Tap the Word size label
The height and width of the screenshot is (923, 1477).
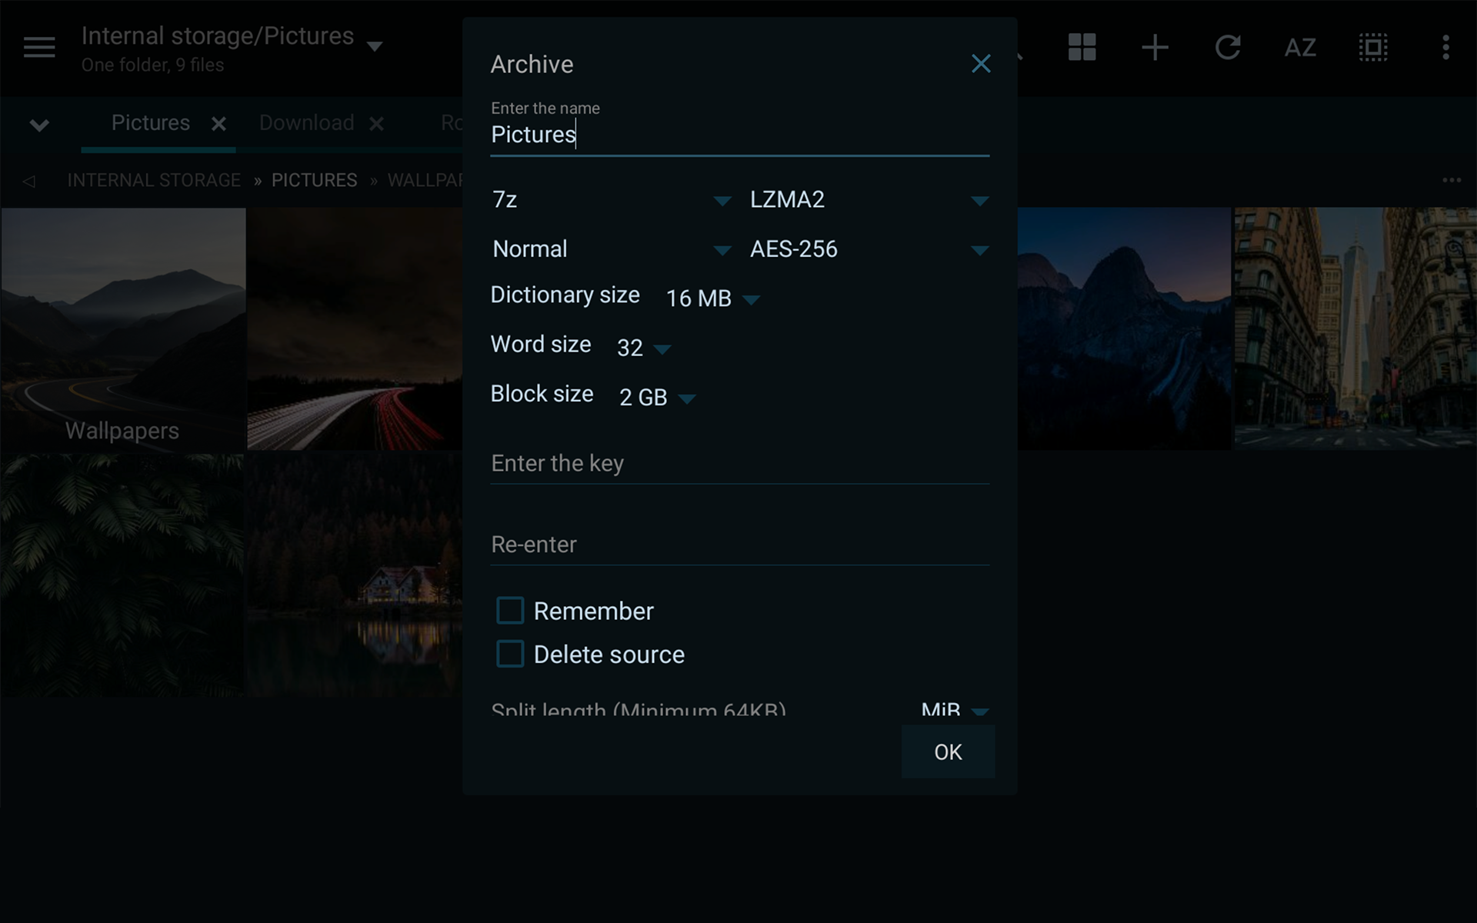[x=541, y=345]
